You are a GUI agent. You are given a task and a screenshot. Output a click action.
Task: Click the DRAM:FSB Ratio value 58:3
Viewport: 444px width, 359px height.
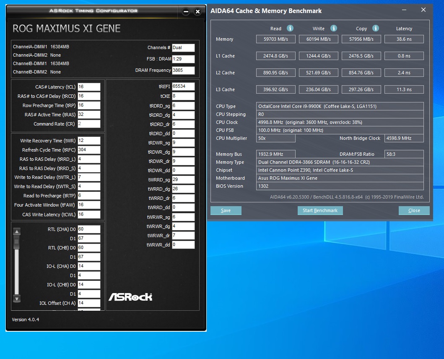(404, 154)
